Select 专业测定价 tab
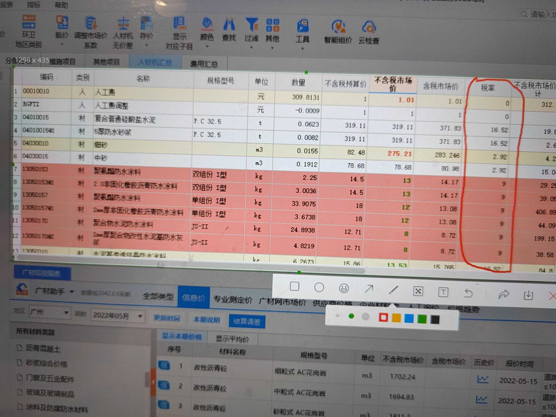556x417 pixels. click(233, 299)
